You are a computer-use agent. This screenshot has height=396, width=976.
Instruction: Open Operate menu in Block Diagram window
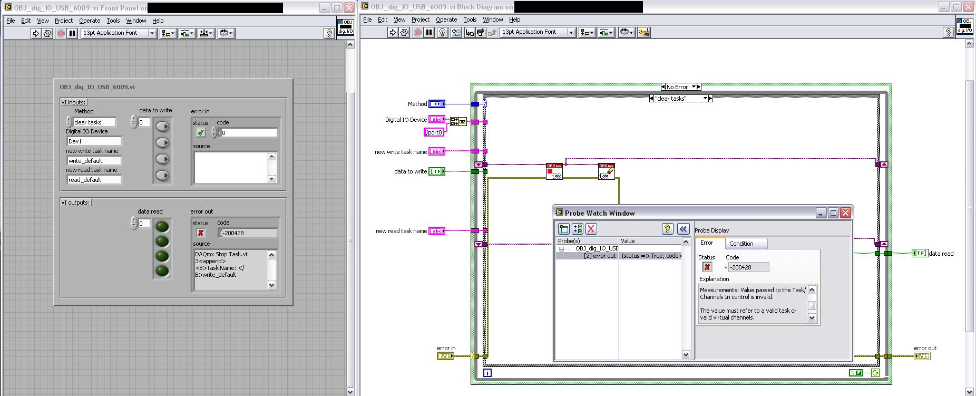(x=446, y=20)
